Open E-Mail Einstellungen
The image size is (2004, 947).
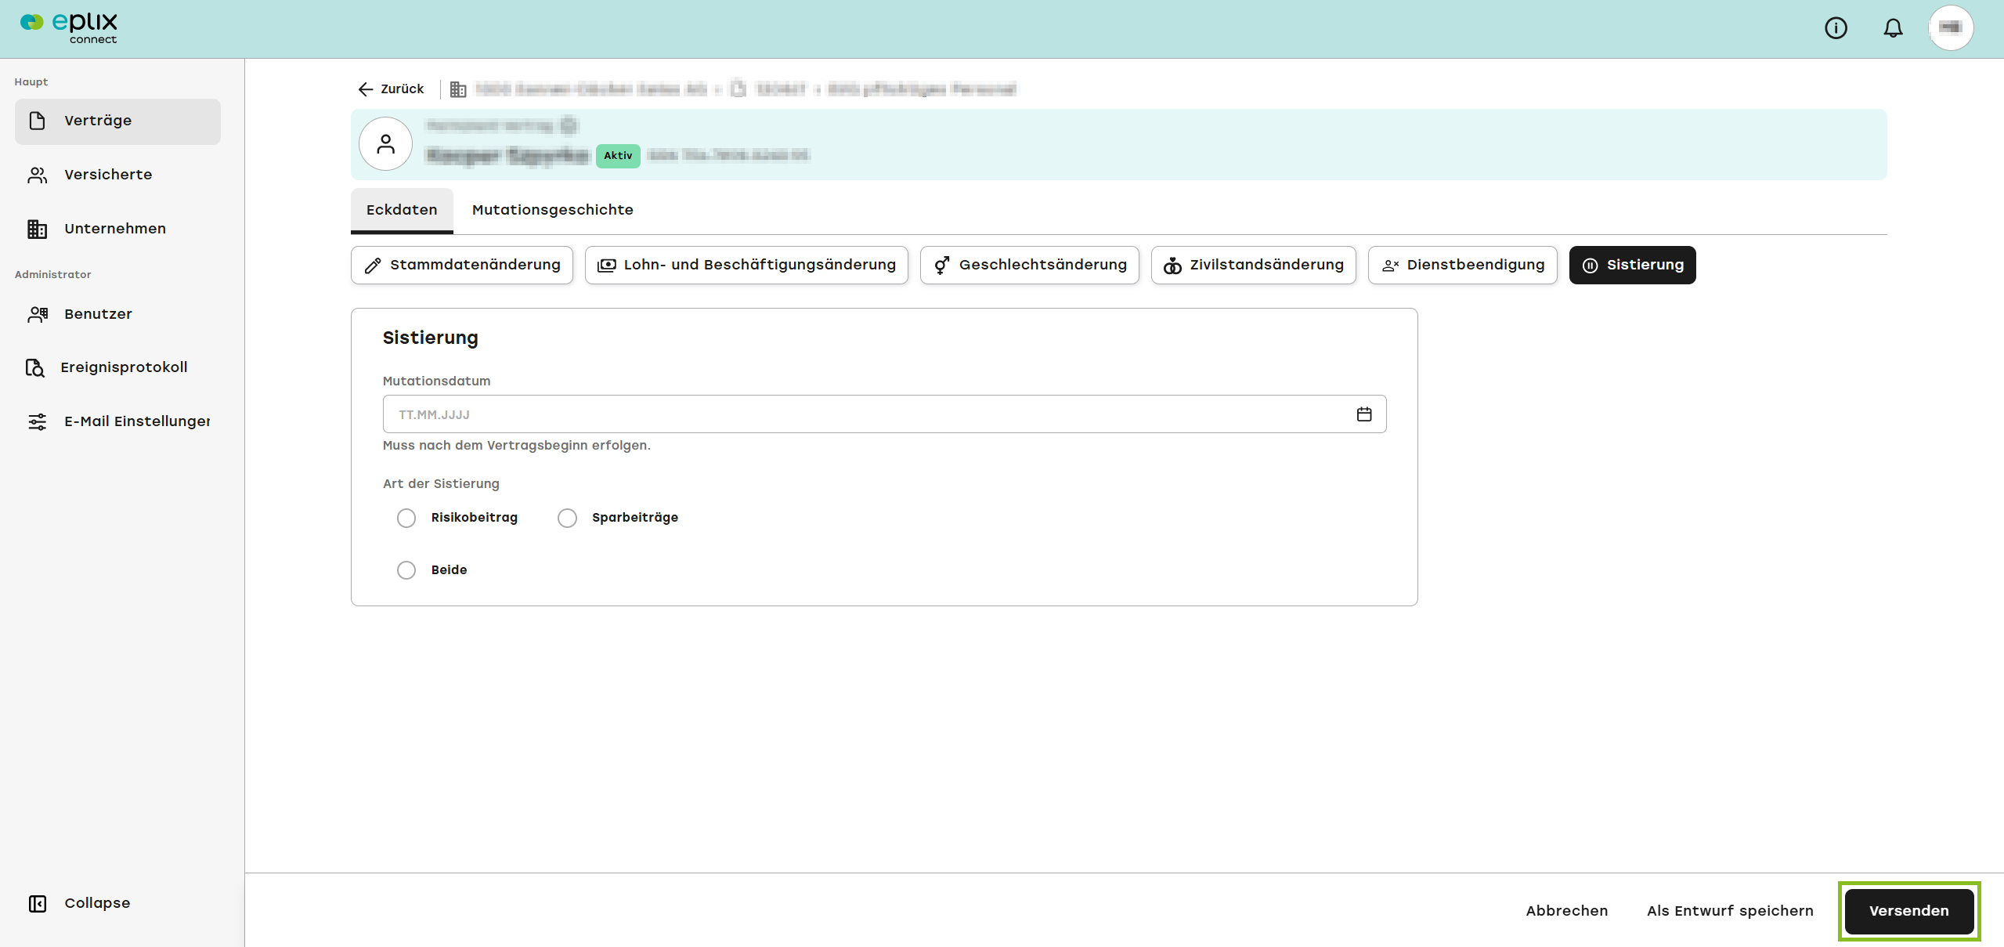tap(117, 421)
